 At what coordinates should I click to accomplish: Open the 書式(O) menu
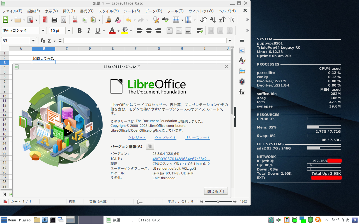click(87, 11)
